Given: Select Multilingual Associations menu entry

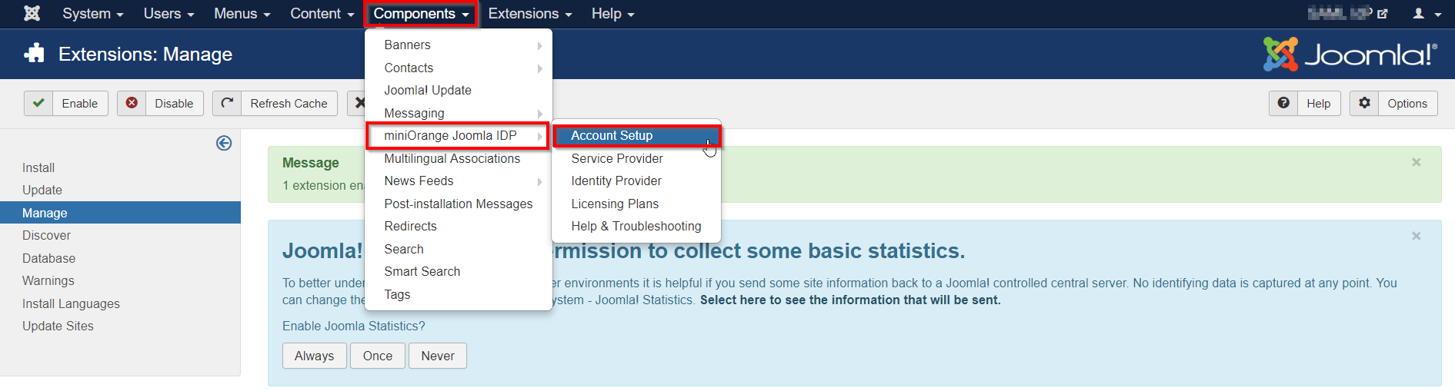Looking at the screenshot, I should pyautogui.click(x=458, y=158).
